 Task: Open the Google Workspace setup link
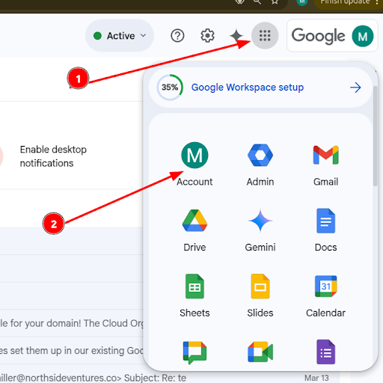tap(248, 88)
